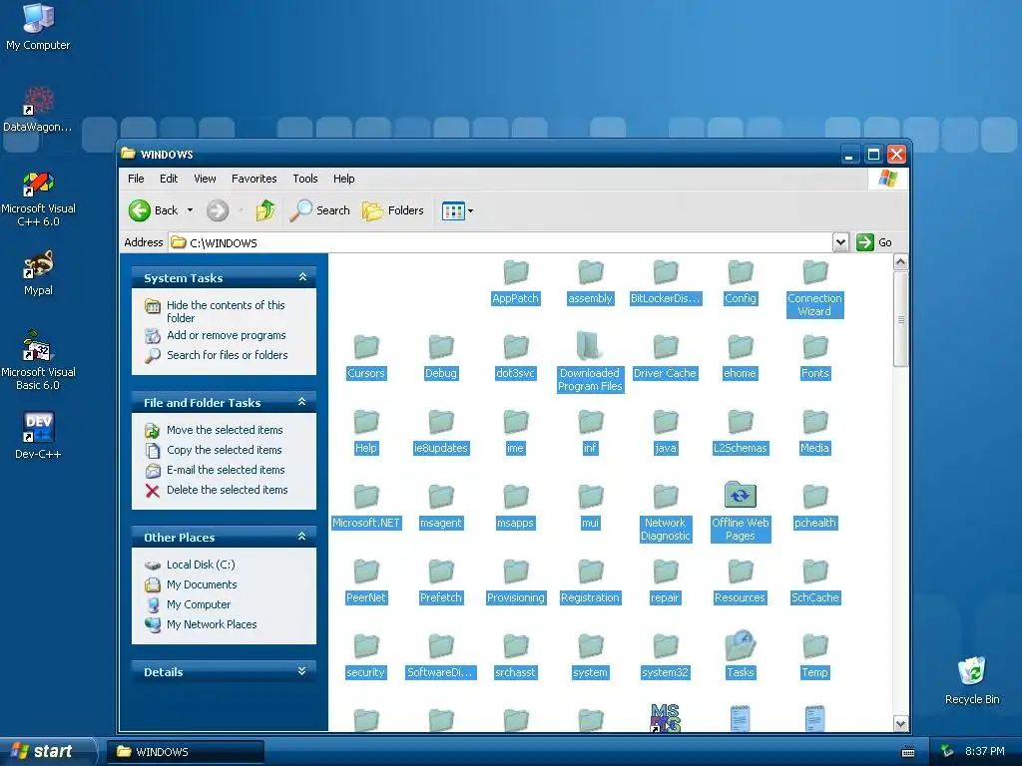Click the green Back arrow button
The height and width of the screenshot is (766, 1022).
140,210
